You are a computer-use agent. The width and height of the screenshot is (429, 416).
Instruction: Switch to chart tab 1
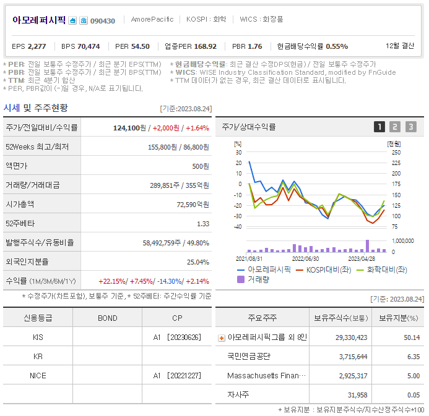tap(379, 127)
